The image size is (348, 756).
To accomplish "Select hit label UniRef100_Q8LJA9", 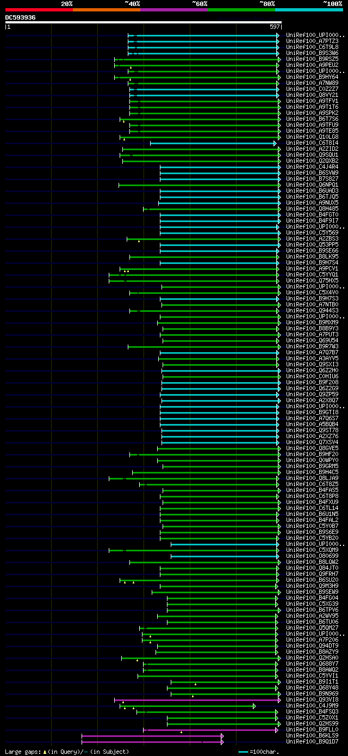I will click(x=313, y=478).
